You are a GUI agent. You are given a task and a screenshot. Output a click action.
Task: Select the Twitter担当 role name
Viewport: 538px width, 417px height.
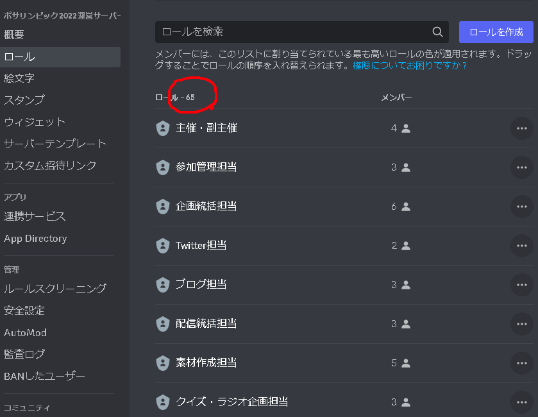click(201, 246)
